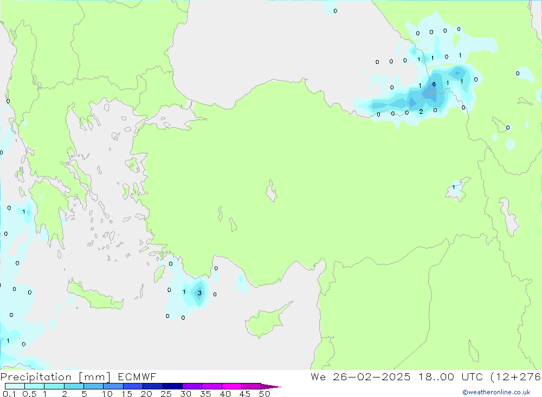Click the '45' legend scale label
Viewport: 542px width, 397px height.
(x=245, y=394)
